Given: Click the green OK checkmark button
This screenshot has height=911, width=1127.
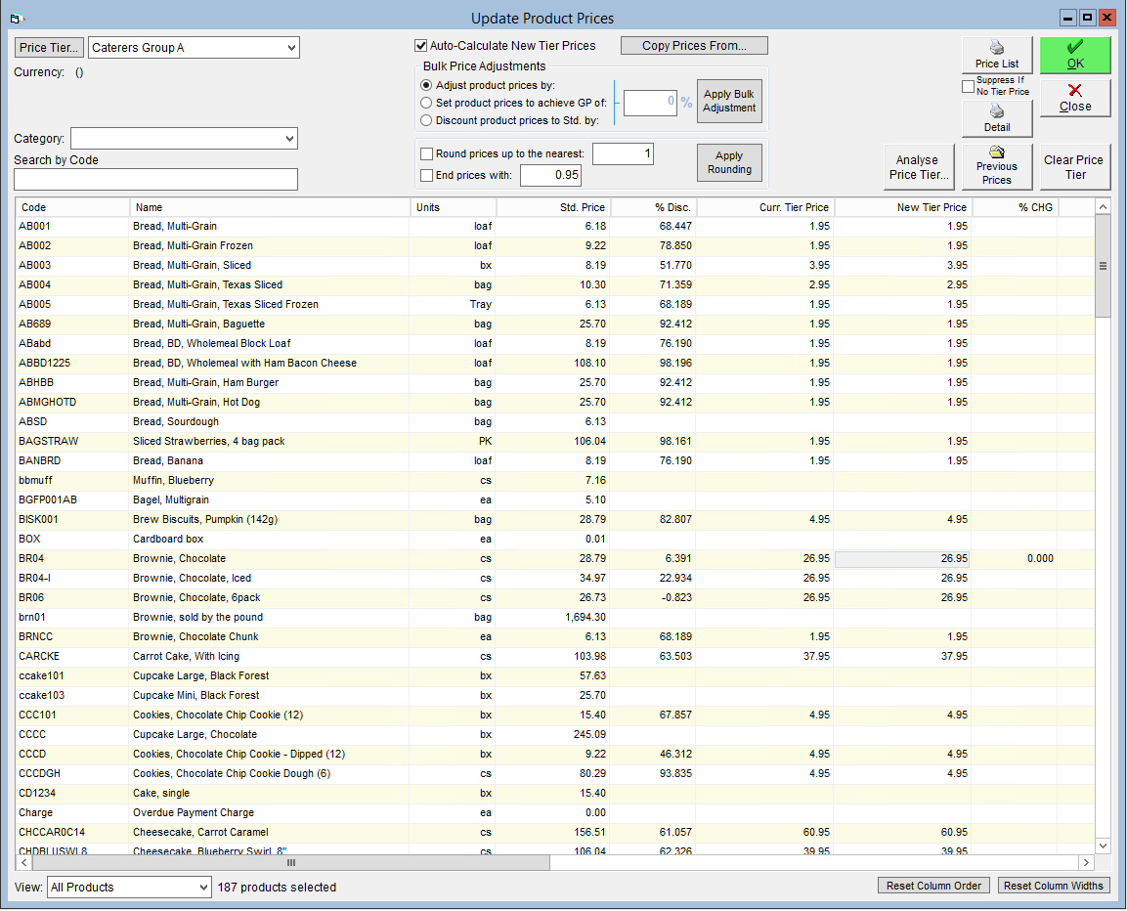Looking at the screenshot, I should pos(1075,55).
